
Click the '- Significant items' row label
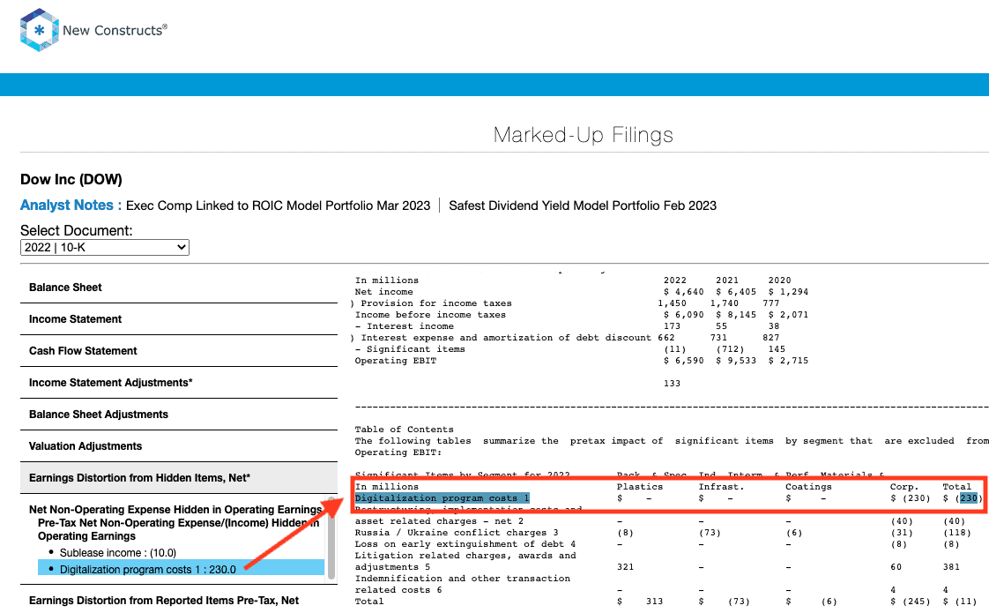pyautogui.click(x=410, y=349)
